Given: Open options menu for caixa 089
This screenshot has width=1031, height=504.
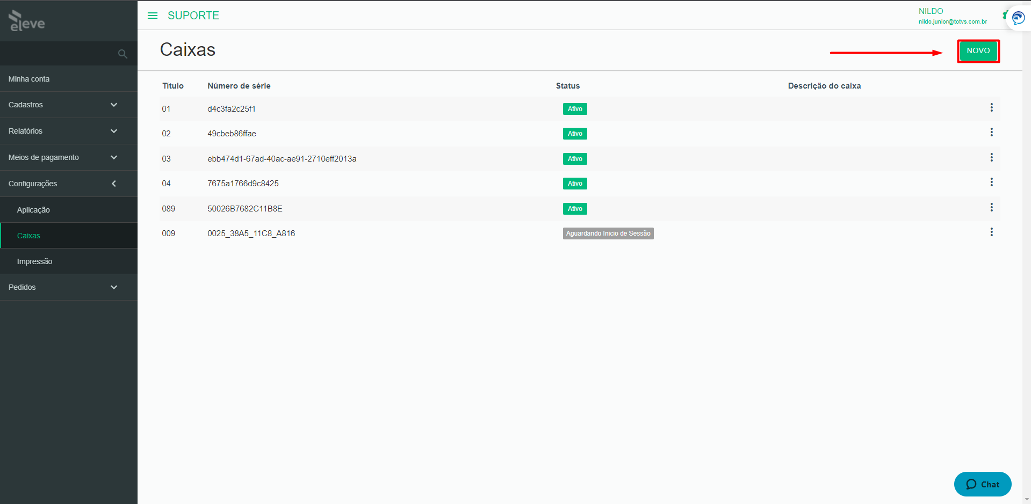Looking at the screenshot, I should click(991, 208).
